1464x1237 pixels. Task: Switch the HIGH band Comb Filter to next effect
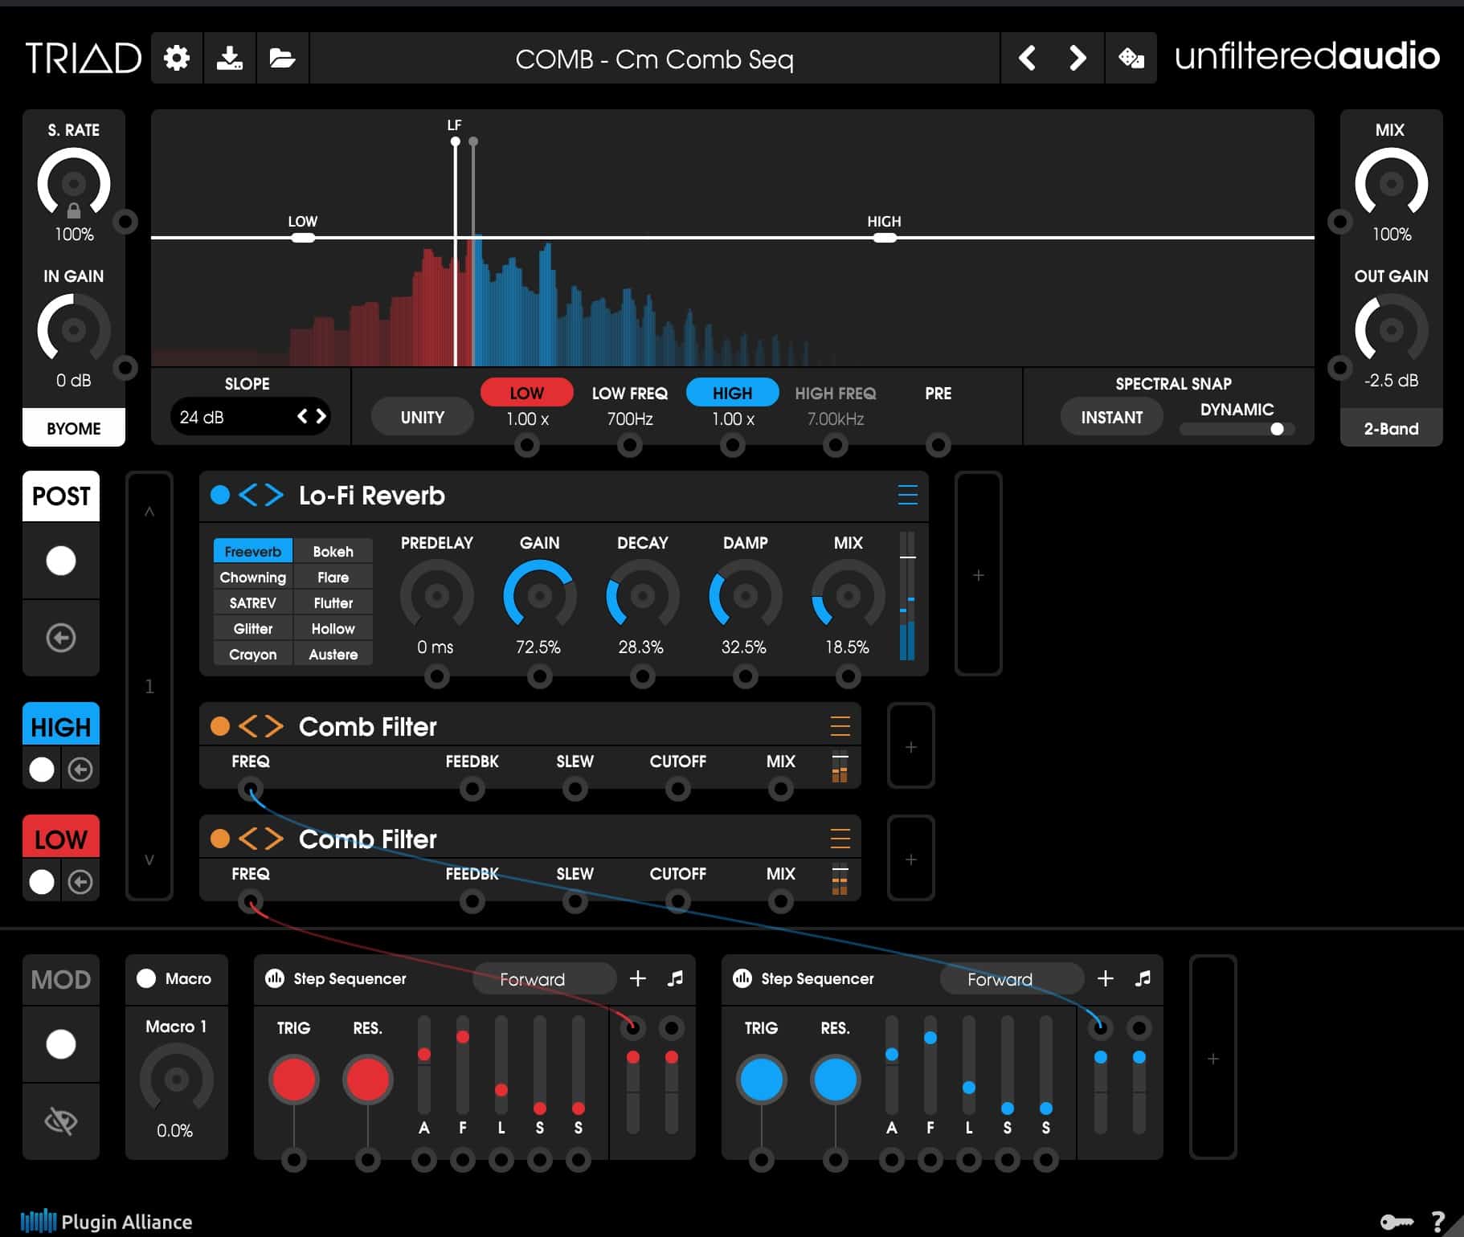(x=274, y=726)
